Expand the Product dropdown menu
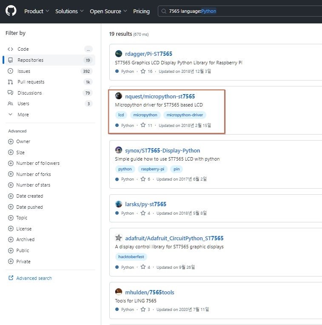322x325 pixels. point(37,11)
